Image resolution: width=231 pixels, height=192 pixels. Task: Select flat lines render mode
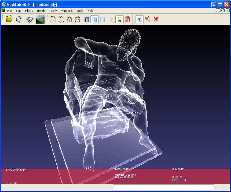[86, 19]
